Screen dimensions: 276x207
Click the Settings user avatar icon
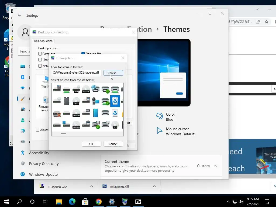(25, 32)
